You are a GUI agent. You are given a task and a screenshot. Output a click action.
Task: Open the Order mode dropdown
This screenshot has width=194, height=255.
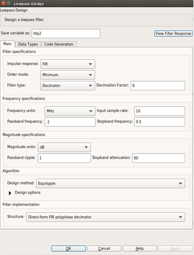pyautogui.click(x=67, y=75)
